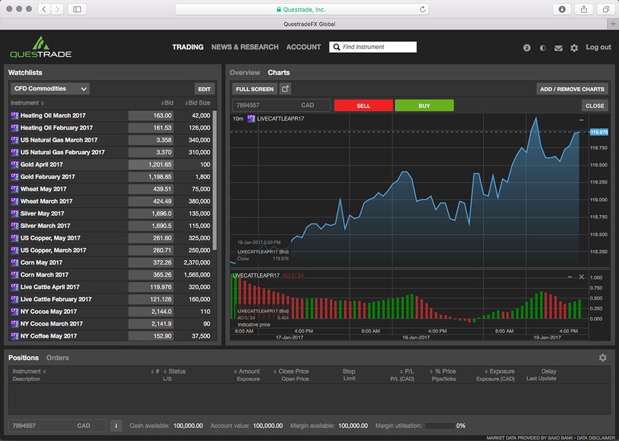Image resolution: width=619 pixels, height=441 pixels.
Task: Open the TRADING menu
Action: click(188, 47)
